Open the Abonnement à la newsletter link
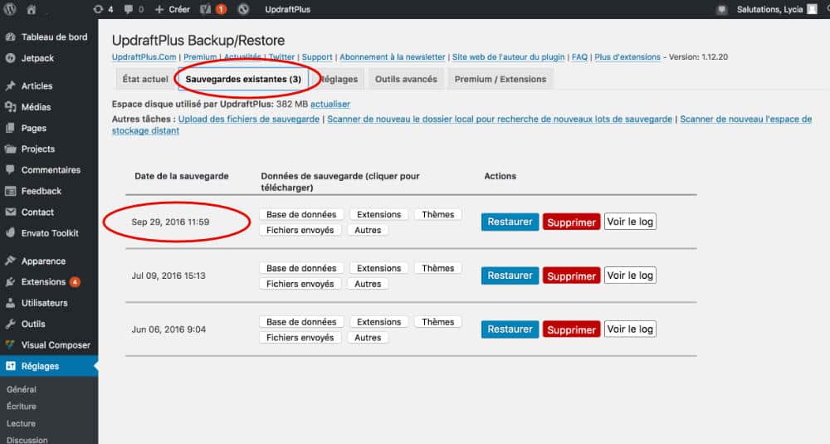830x444 pixels. [393, 56]
